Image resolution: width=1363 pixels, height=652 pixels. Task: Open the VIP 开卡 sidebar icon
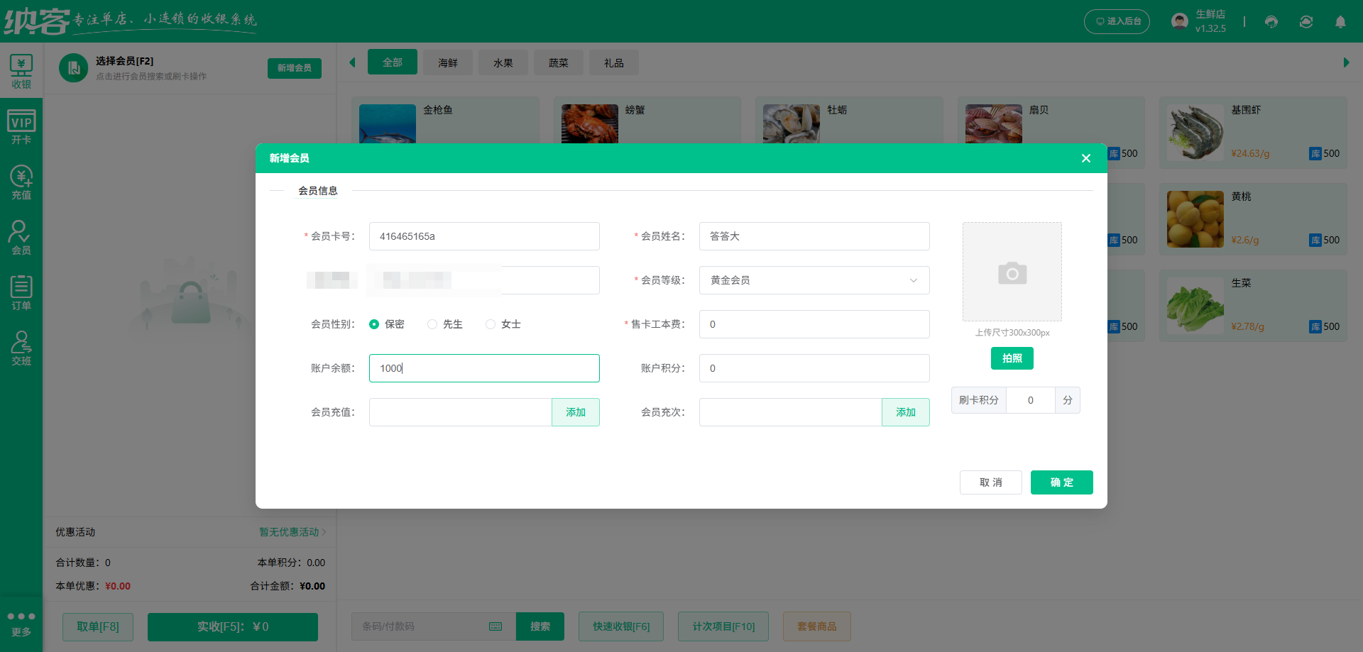click(21, 126)
